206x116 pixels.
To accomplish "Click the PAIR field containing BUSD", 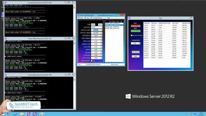I will (x=93, y=24).
